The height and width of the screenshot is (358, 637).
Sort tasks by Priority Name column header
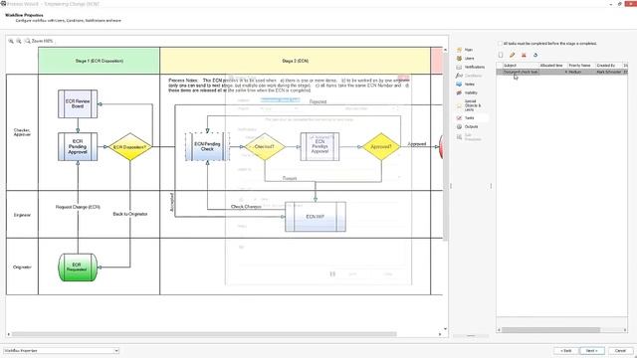pyautogui.click(x=581, y=66)
